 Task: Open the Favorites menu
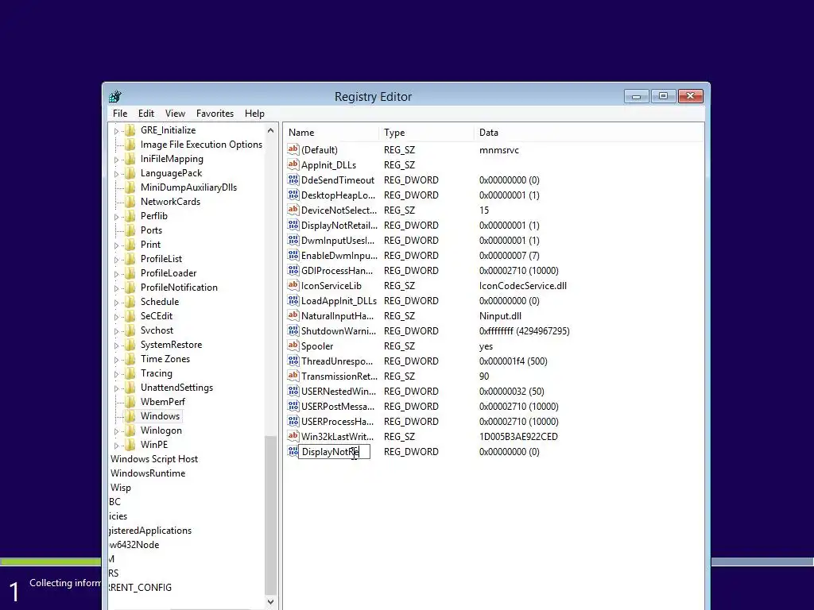pos(215,113)
